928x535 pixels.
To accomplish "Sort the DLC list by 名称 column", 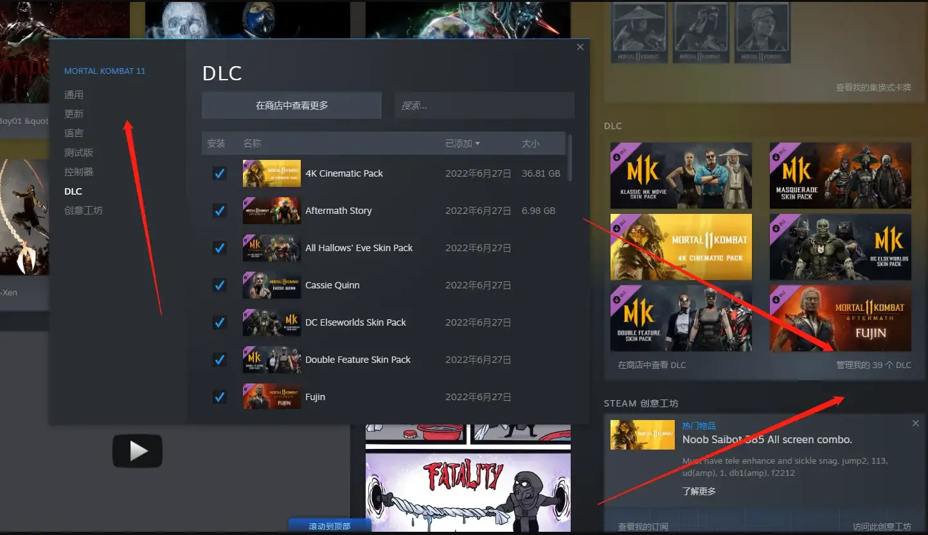I will click(252, 144).
